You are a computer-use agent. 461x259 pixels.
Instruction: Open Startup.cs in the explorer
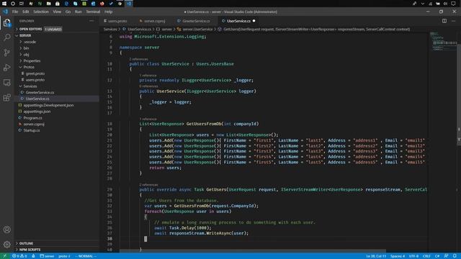tap(32, 130)
